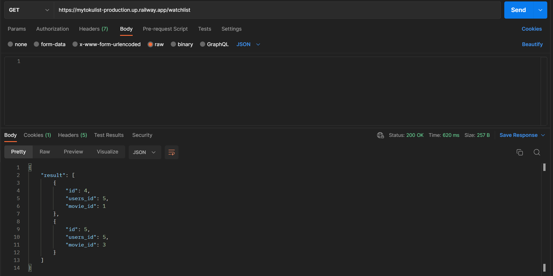
Task: Click the Status 200 OK indicator
Action: [x=406, y=135]
